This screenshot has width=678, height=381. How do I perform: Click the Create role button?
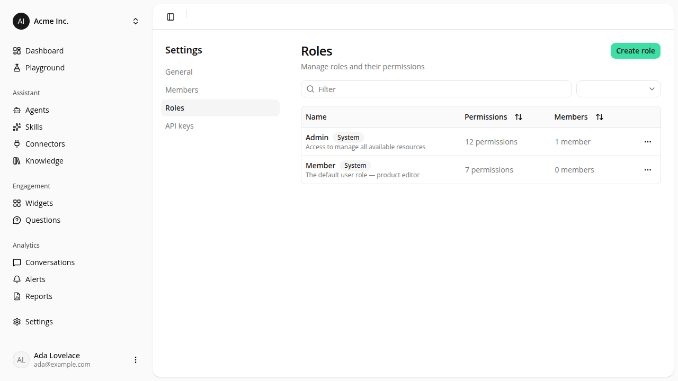(x=636, y=51)
